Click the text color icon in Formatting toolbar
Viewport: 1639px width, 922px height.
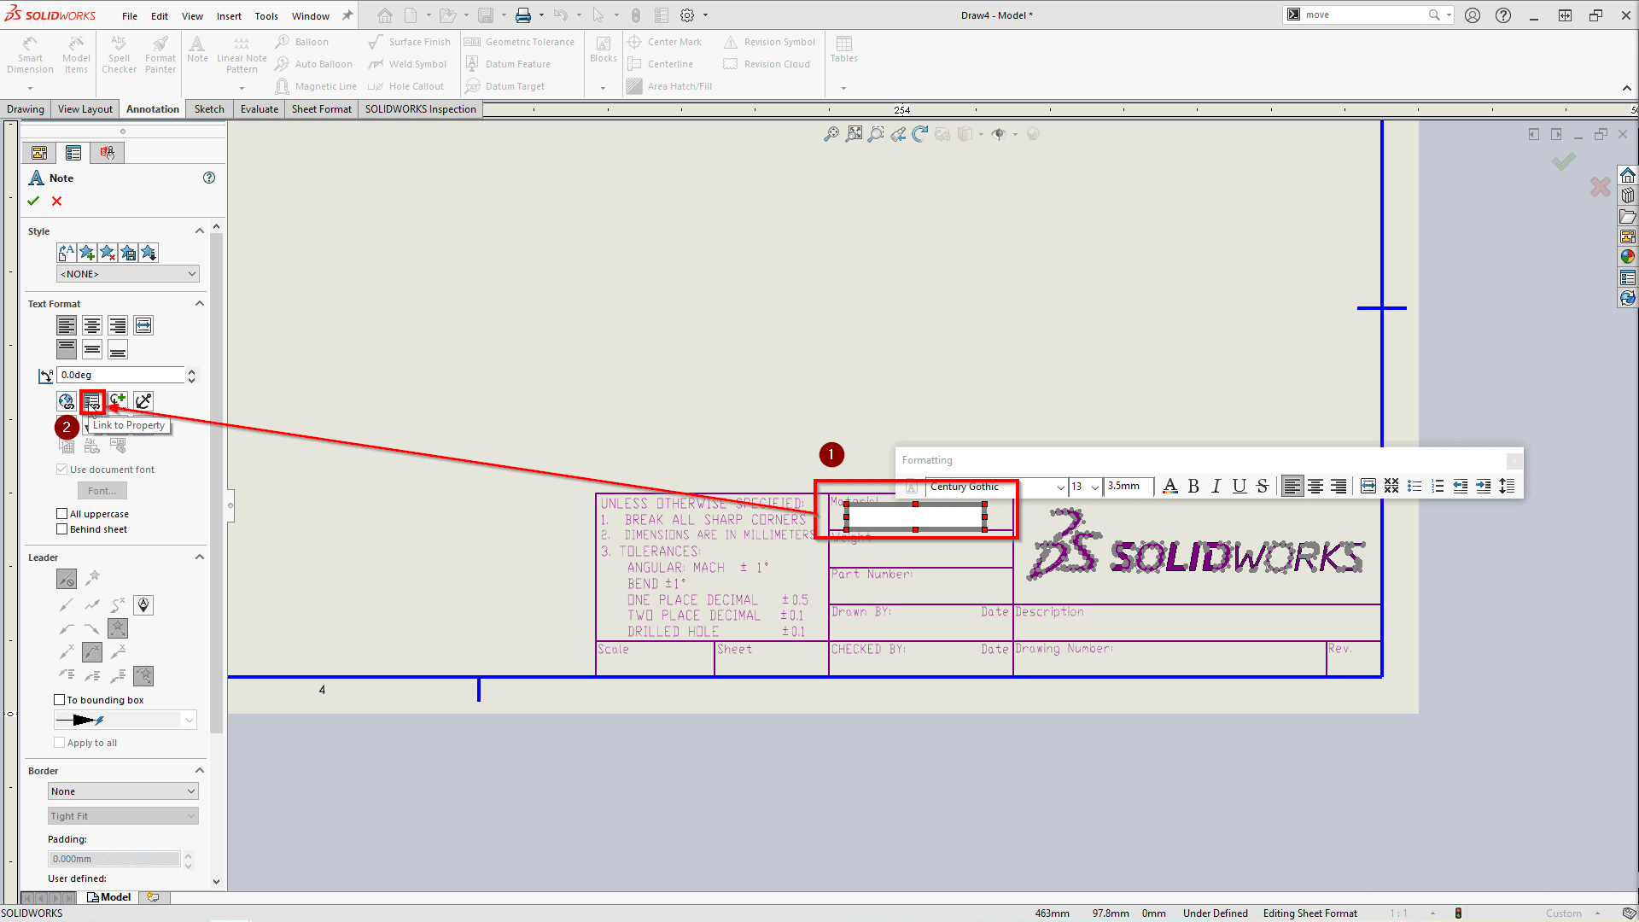[x=1170, y=487]
